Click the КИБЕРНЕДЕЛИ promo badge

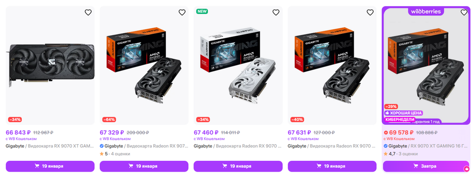coord(400,119)
